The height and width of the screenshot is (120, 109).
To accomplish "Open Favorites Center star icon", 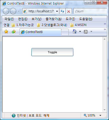I will pos(6,32).
